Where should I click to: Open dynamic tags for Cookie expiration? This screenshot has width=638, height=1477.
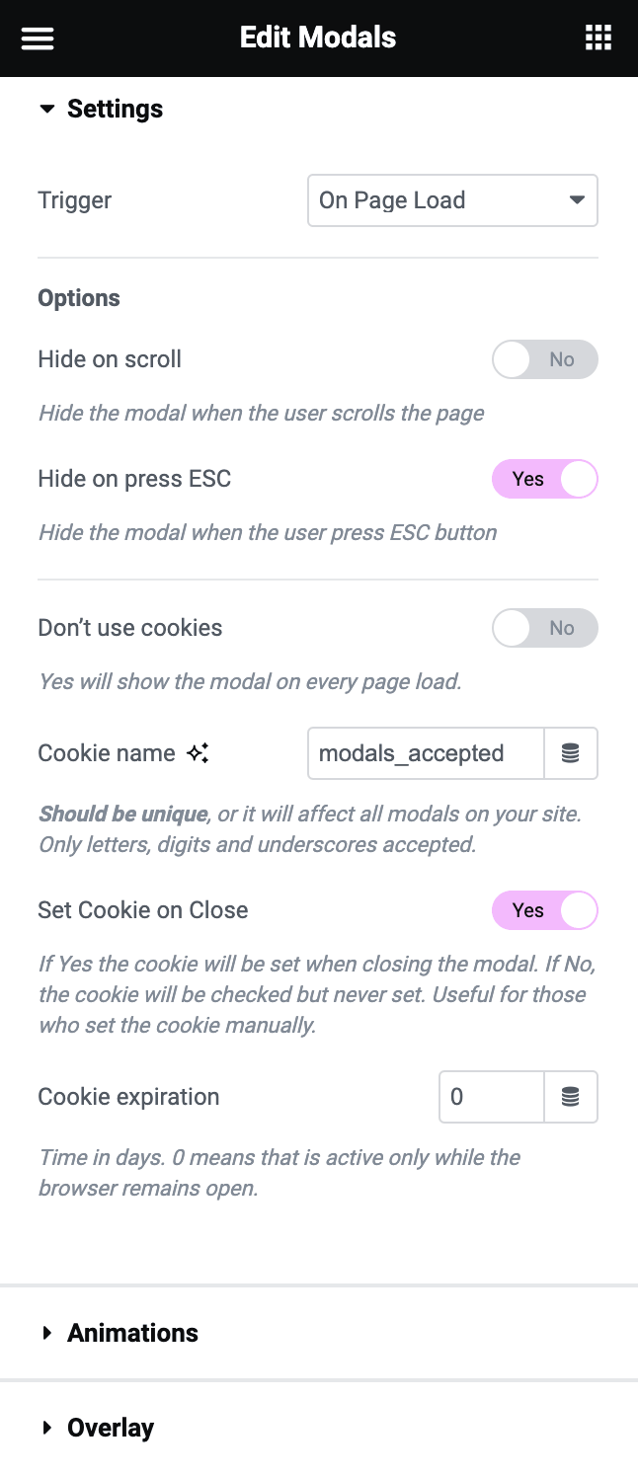coord(571,1097)
